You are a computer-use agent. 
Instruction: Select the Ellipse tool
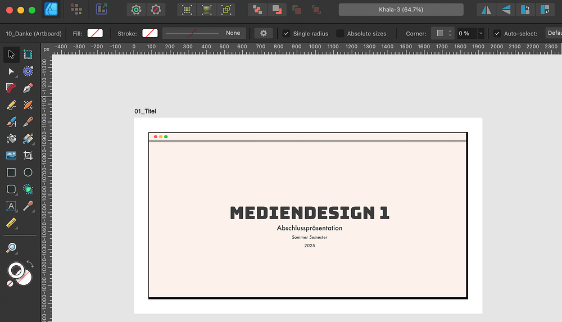point(28,172)
